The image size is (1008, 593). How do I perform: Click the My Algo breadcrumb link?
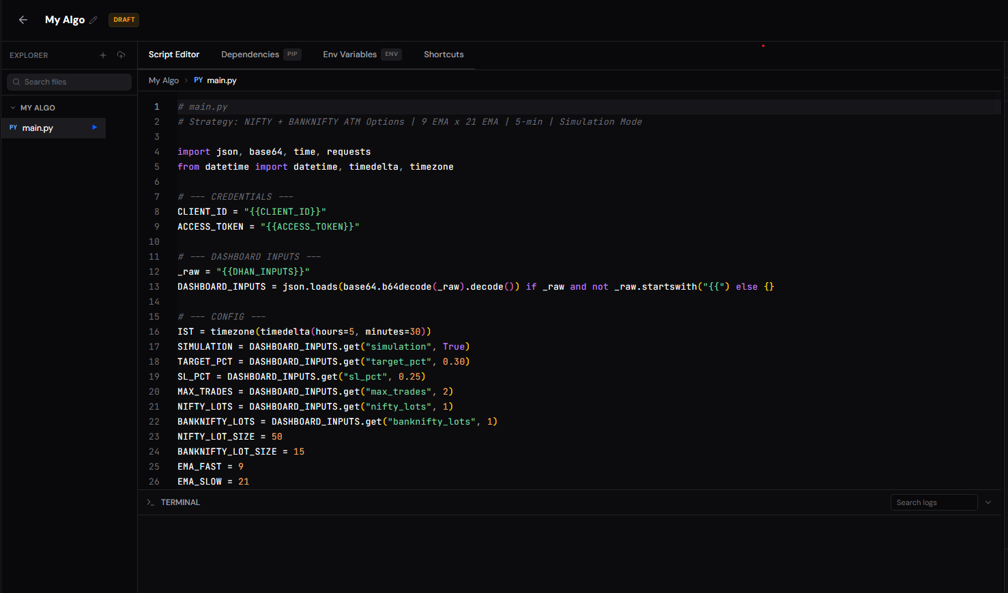click(164, 80)
